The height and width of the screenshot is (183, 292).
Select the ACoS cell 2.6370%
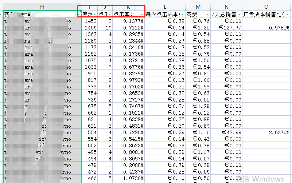click(x=266, y=132)
